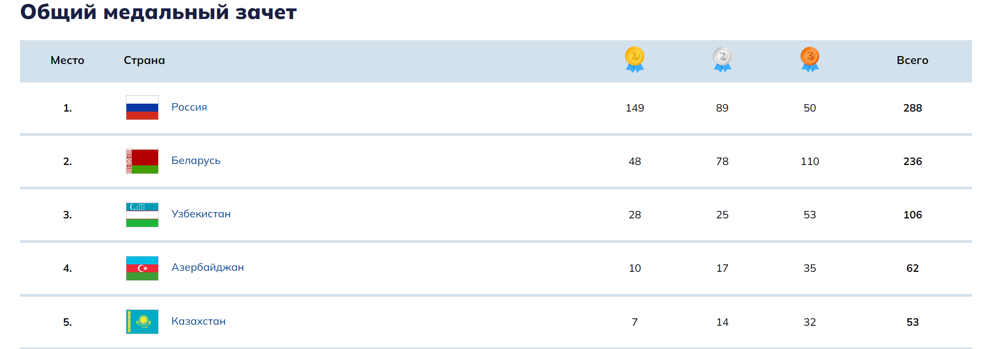
Task: Click the Страна column header
Action: (144, 60)
